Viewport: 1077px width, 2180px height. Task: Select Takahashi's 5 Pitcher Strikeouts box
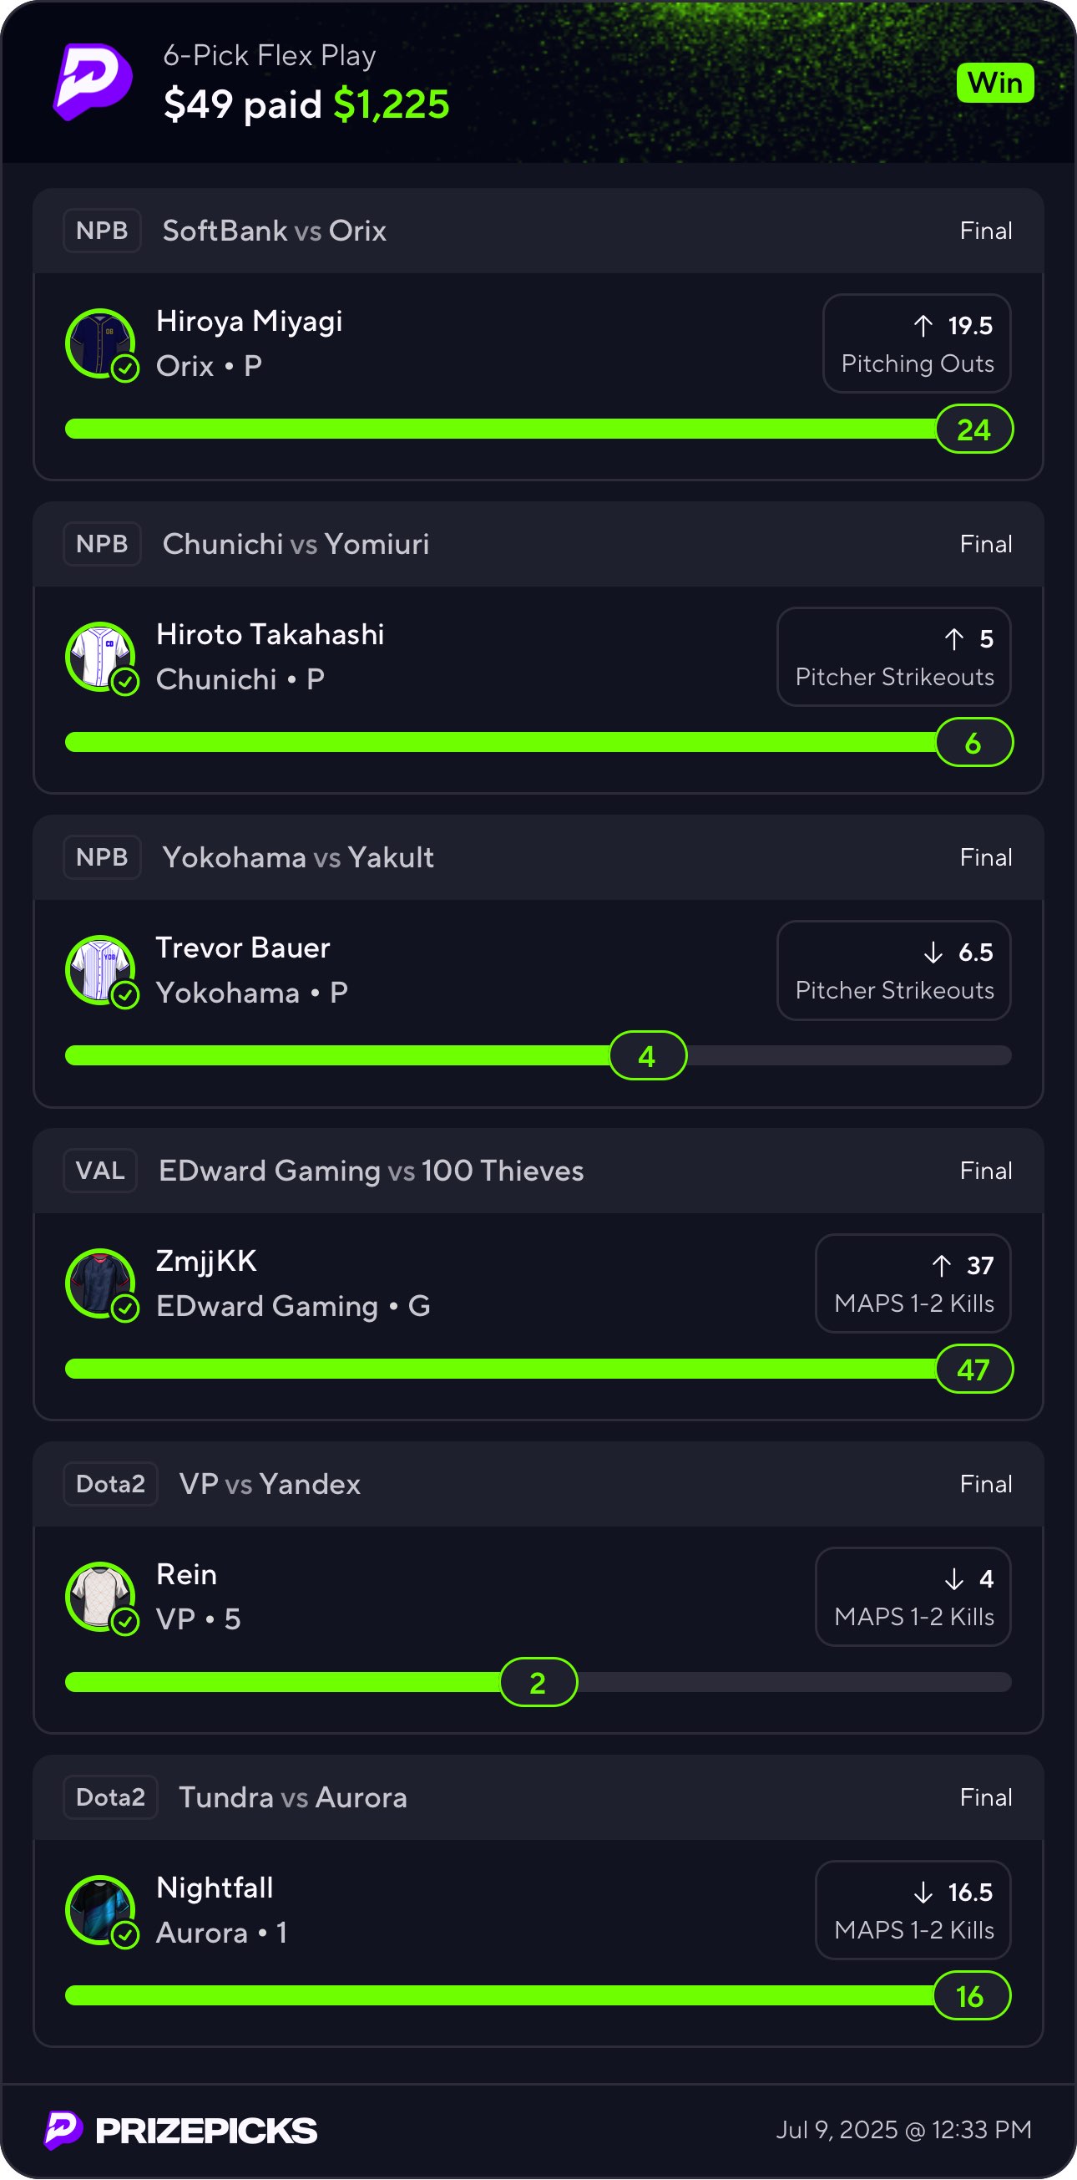[x=894, y=657]
